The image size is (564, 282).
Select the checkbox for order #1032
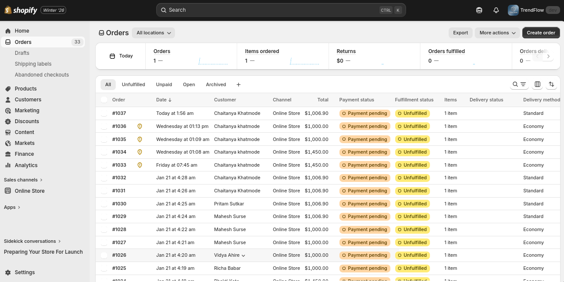(104, 178)
